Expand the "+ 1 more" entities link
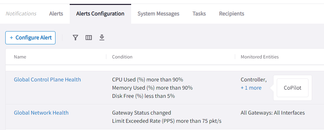This screenshot has height=130, width=324. (251, 88)
